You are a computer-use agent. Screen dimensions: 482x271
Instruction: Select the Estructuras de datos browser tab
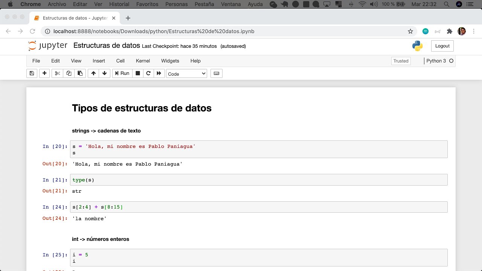click(x=75, y=18)
